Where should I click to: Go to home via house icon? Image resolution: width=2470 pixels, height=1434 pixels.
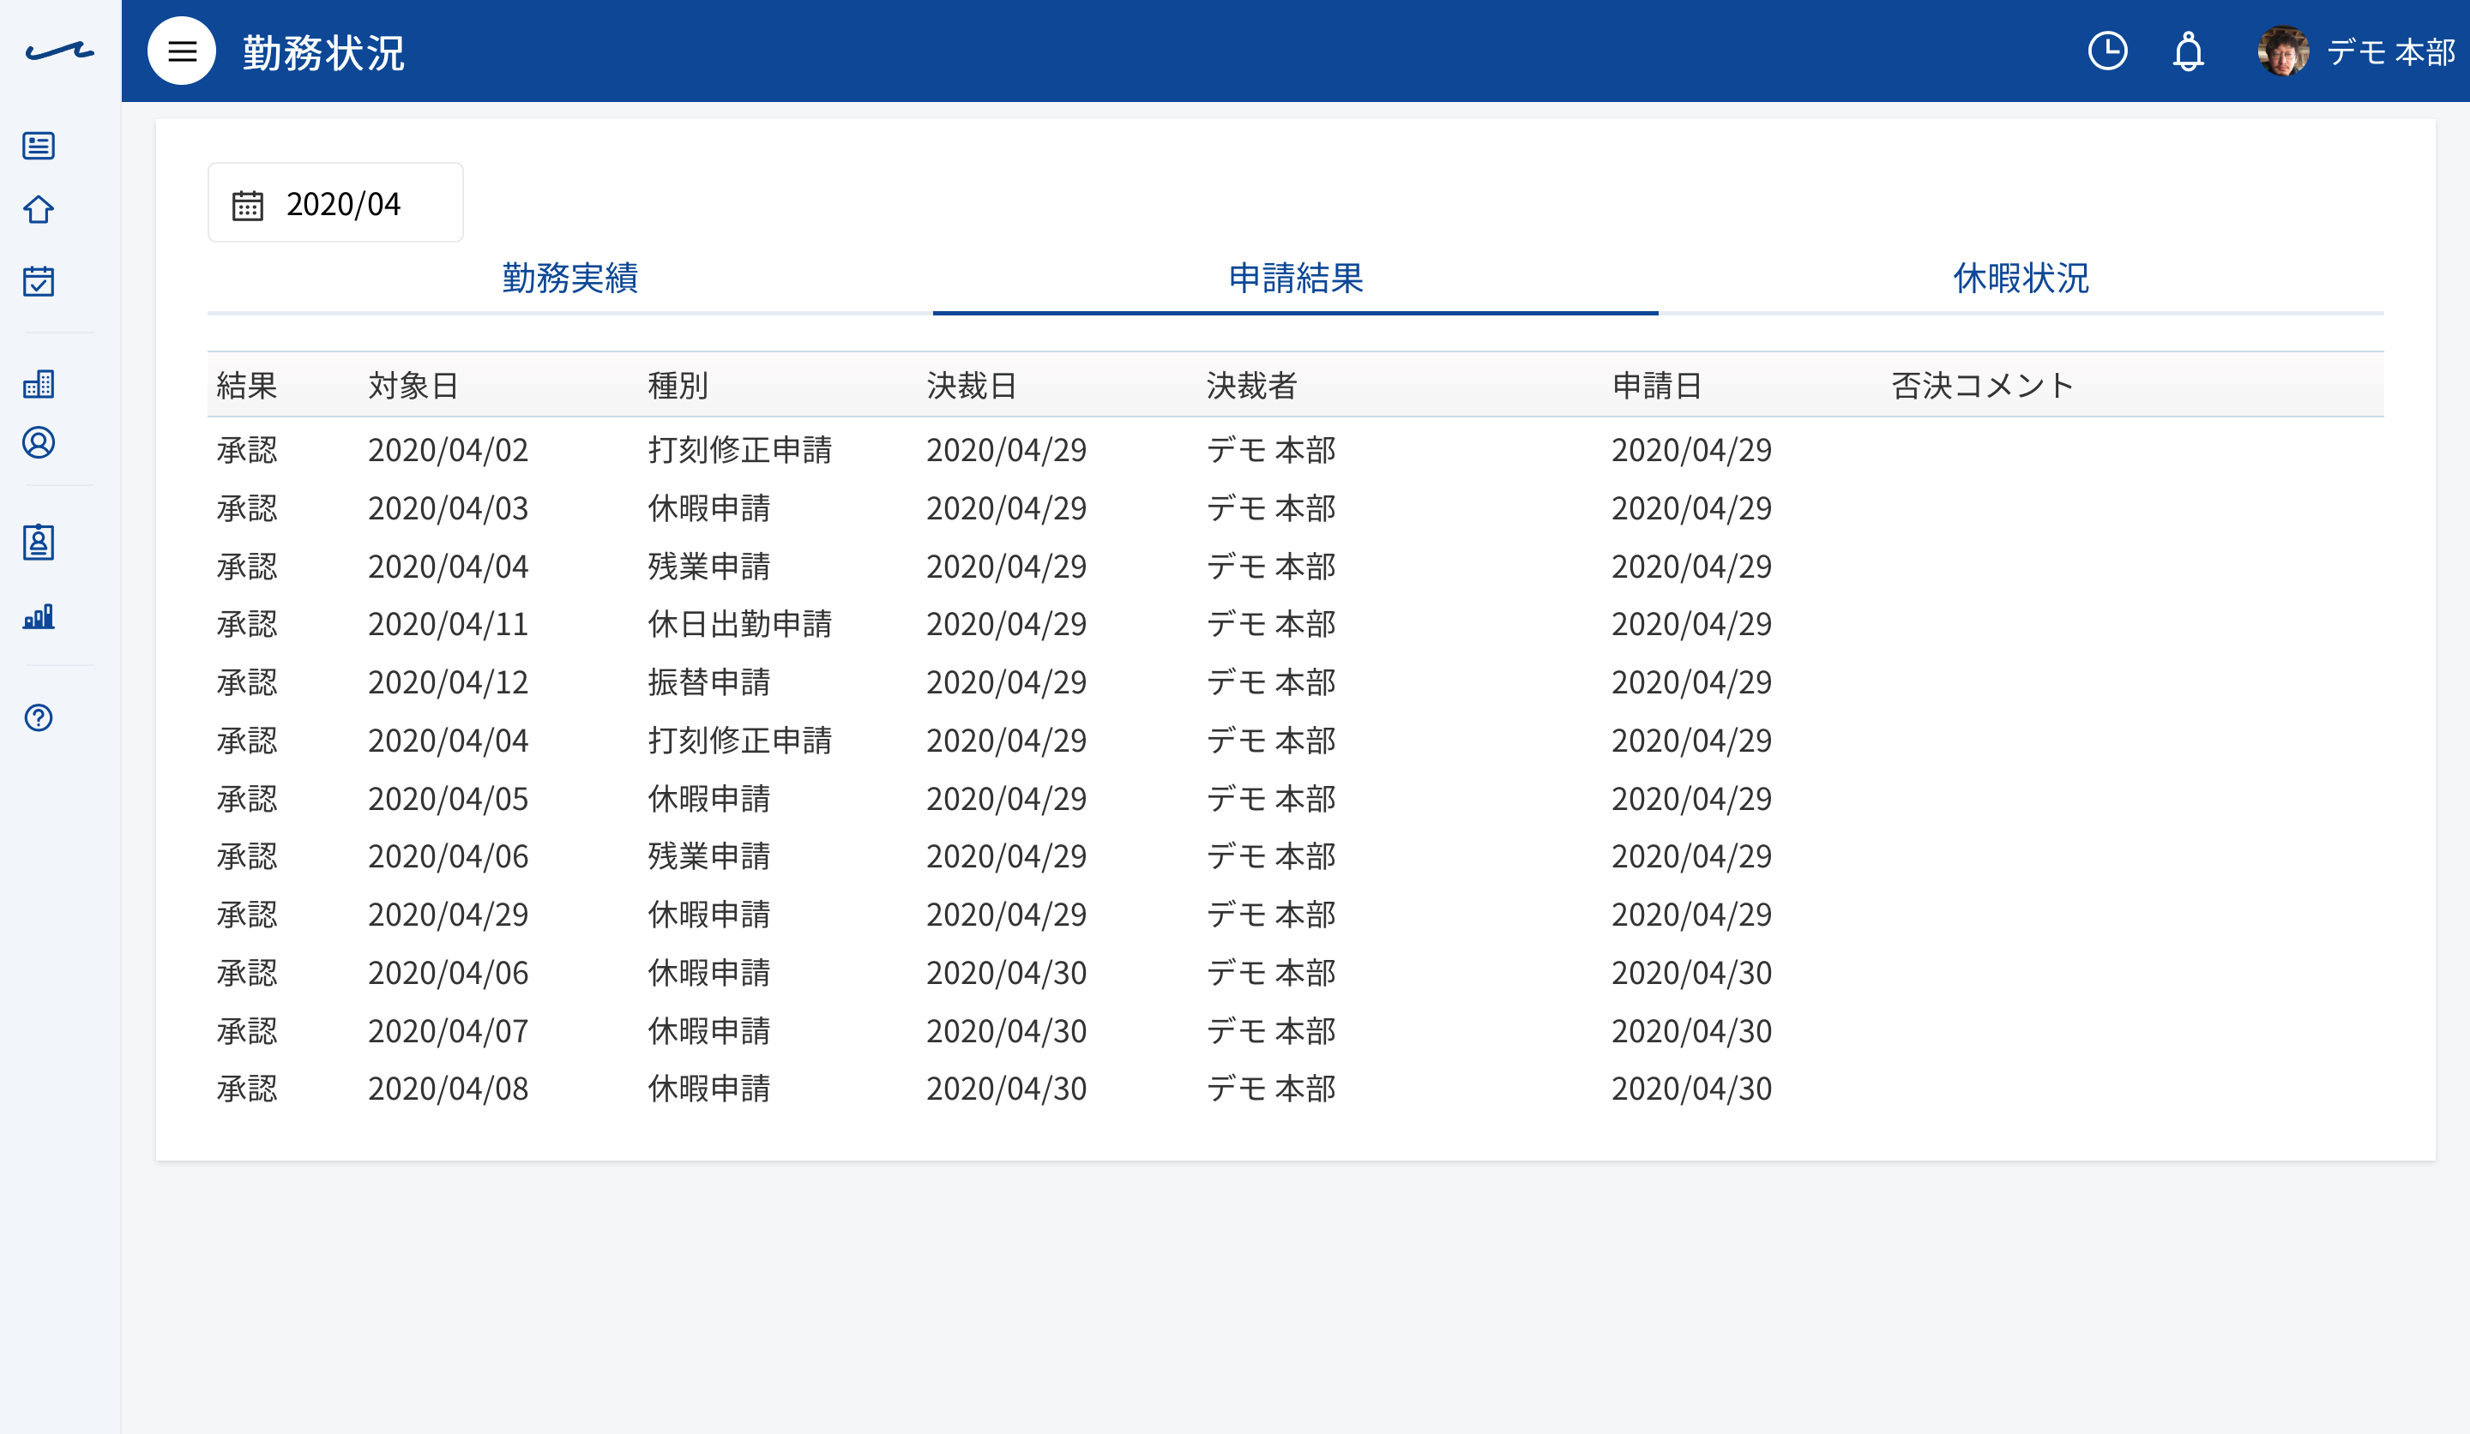coord(39,210)
